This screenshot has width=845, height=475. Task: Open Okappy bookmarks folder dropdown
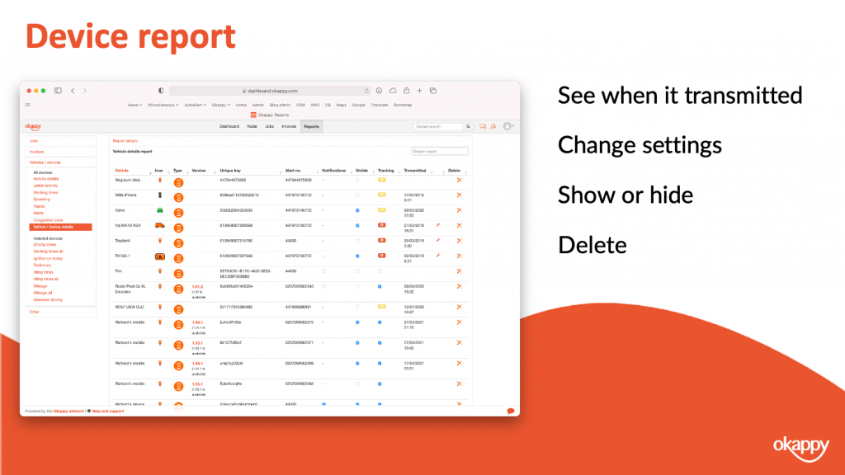(x=221, y=105)
